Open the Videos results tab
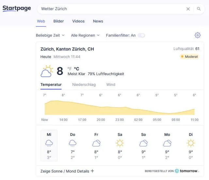This screenshot has height=180, width=209. pos(78,21)
